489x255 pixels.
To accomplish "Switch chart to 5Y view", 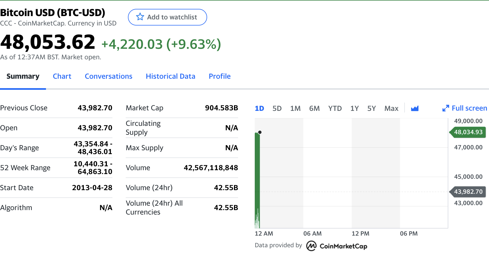I will pos(372,108).
